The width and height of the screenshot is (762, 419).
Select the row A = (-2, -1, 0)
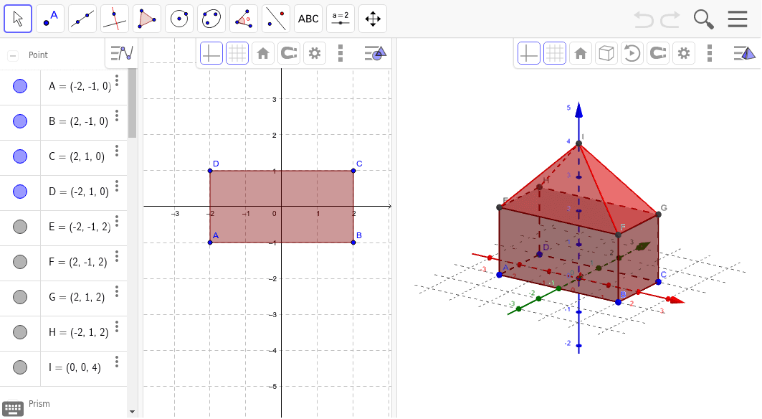coord(64,87)
